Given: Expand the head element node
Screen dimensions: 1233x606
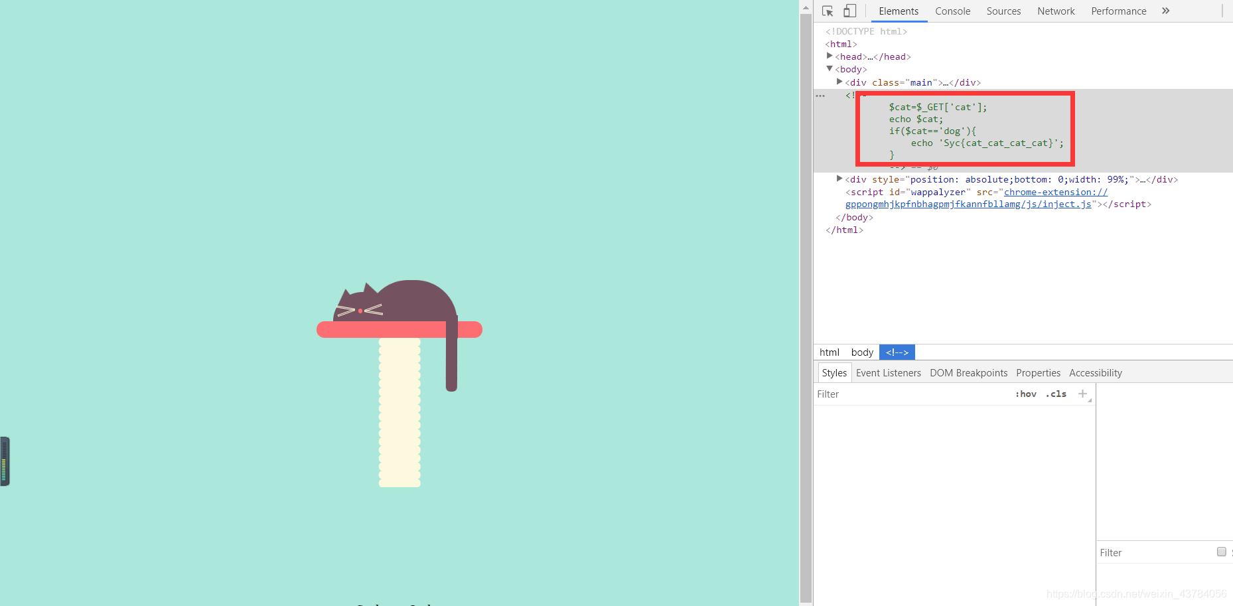Looking at the screenshot, I should click(830, 56).
